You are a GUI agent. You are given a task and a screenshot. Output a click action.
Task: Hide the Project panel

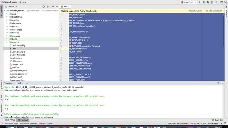click(57, 7)
